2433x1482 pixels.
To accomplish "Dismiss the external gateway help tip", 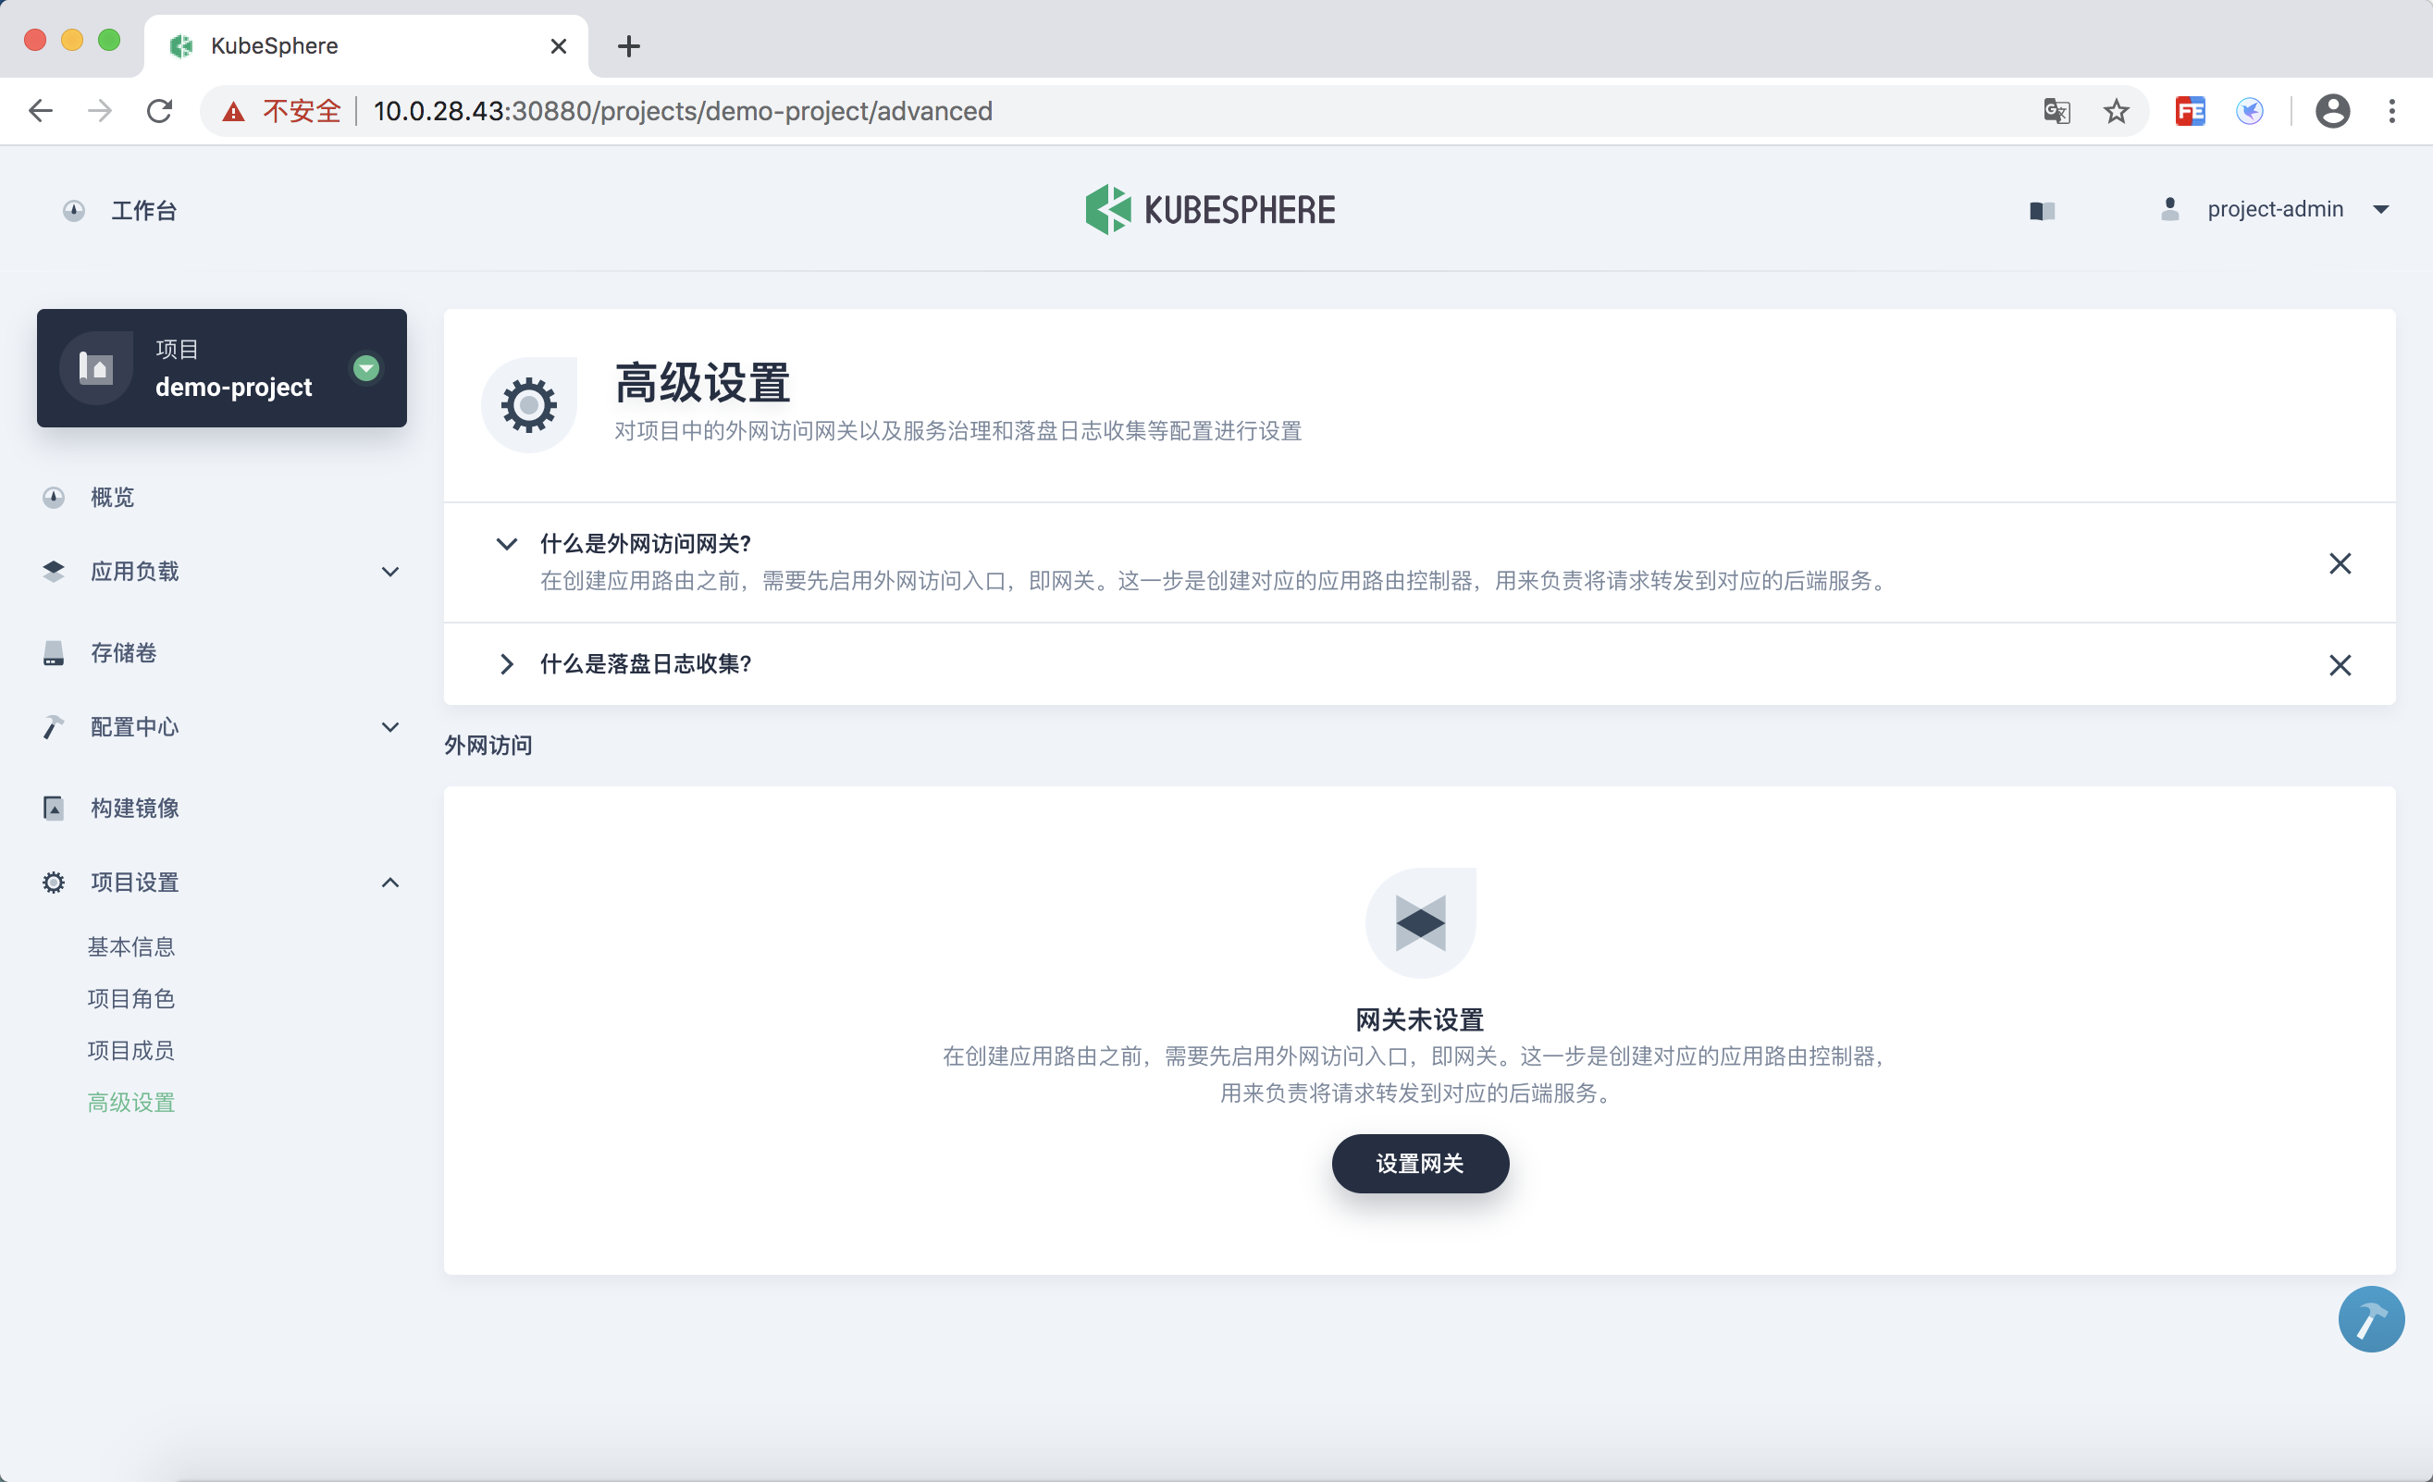I will [2340, 563].
